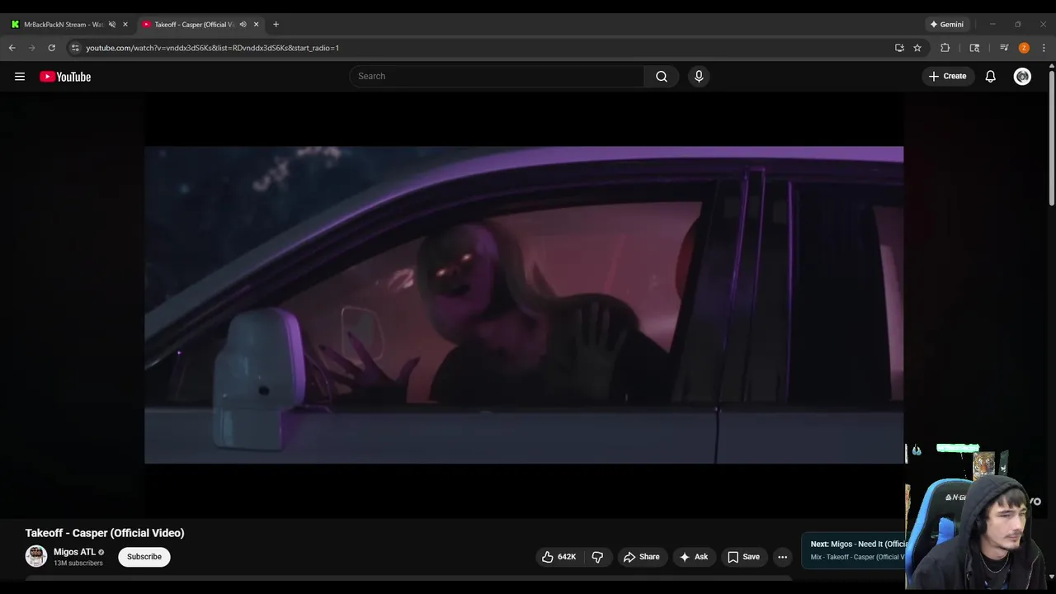This screenshot has width=1056, height=594.
Task: Open the browser side panel icon
Action: [x=974, y=48]
